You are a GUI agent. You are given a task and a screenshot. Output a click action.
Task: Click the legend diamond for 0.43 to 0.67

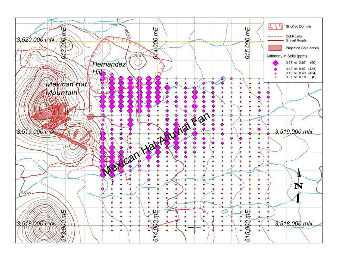(275, 69)
